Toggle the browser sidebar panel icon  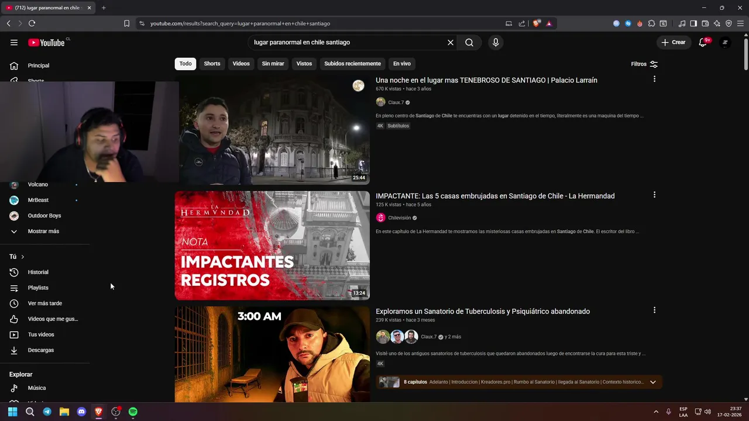point(693,23)
